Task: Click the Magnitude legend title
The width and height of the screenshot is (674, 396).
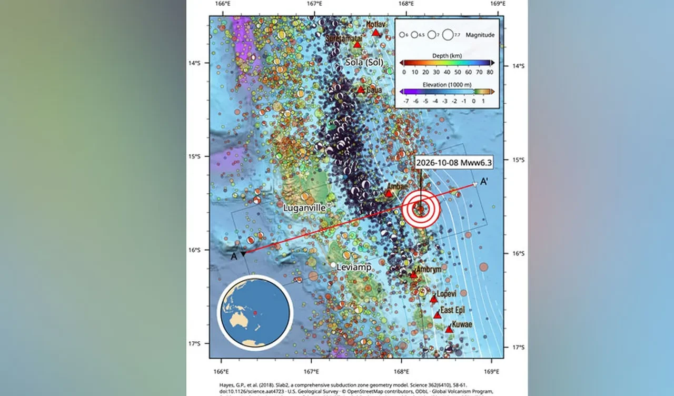Action: tap(480, 35)
